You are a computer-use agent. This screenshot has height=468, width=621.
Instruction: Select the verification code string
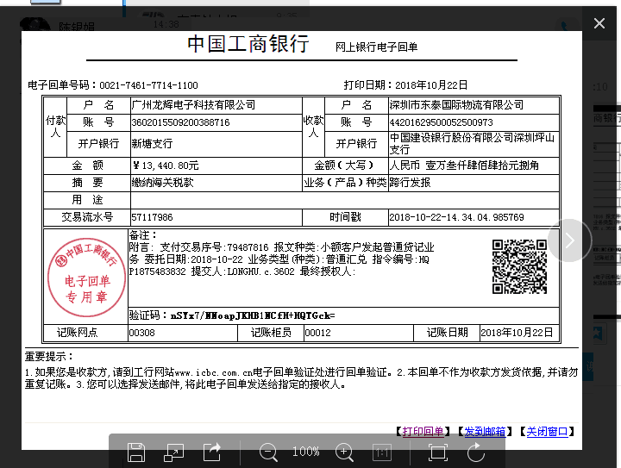tap(253, 315)
